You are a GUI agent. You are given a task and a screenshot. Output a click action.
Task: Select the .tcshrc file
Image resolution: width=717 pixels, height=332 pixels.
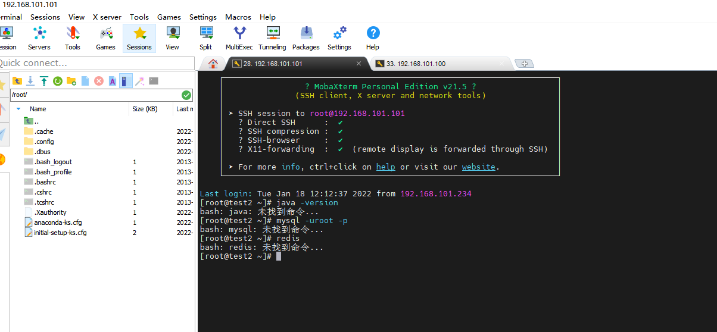(39, 202)
